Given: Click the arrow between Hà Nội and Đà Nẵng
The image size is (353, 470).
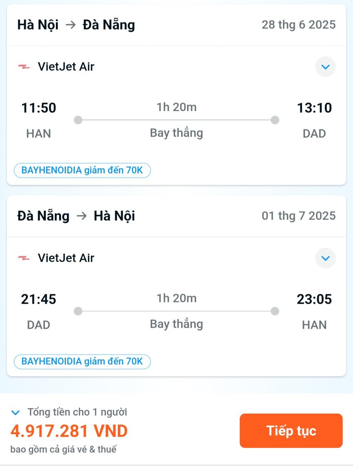Looking at the screenshot, I should pos(71,25).
